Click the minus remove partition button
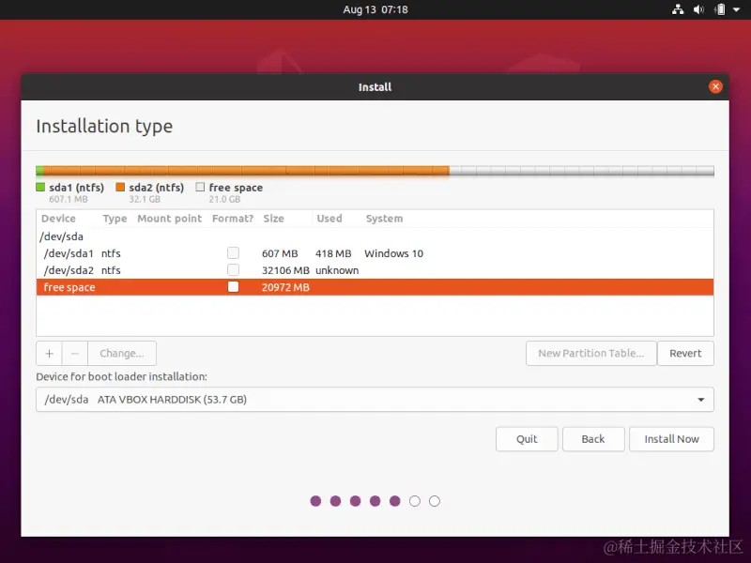The width and height of the screenshot is (751, 563). 75,354
